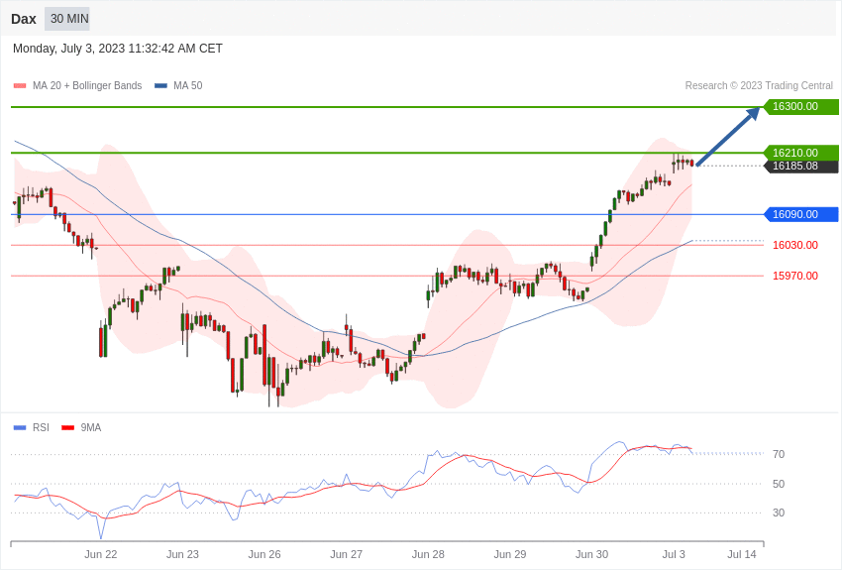Click the MA 50 blue legend swatch

(x=161, y=86)
